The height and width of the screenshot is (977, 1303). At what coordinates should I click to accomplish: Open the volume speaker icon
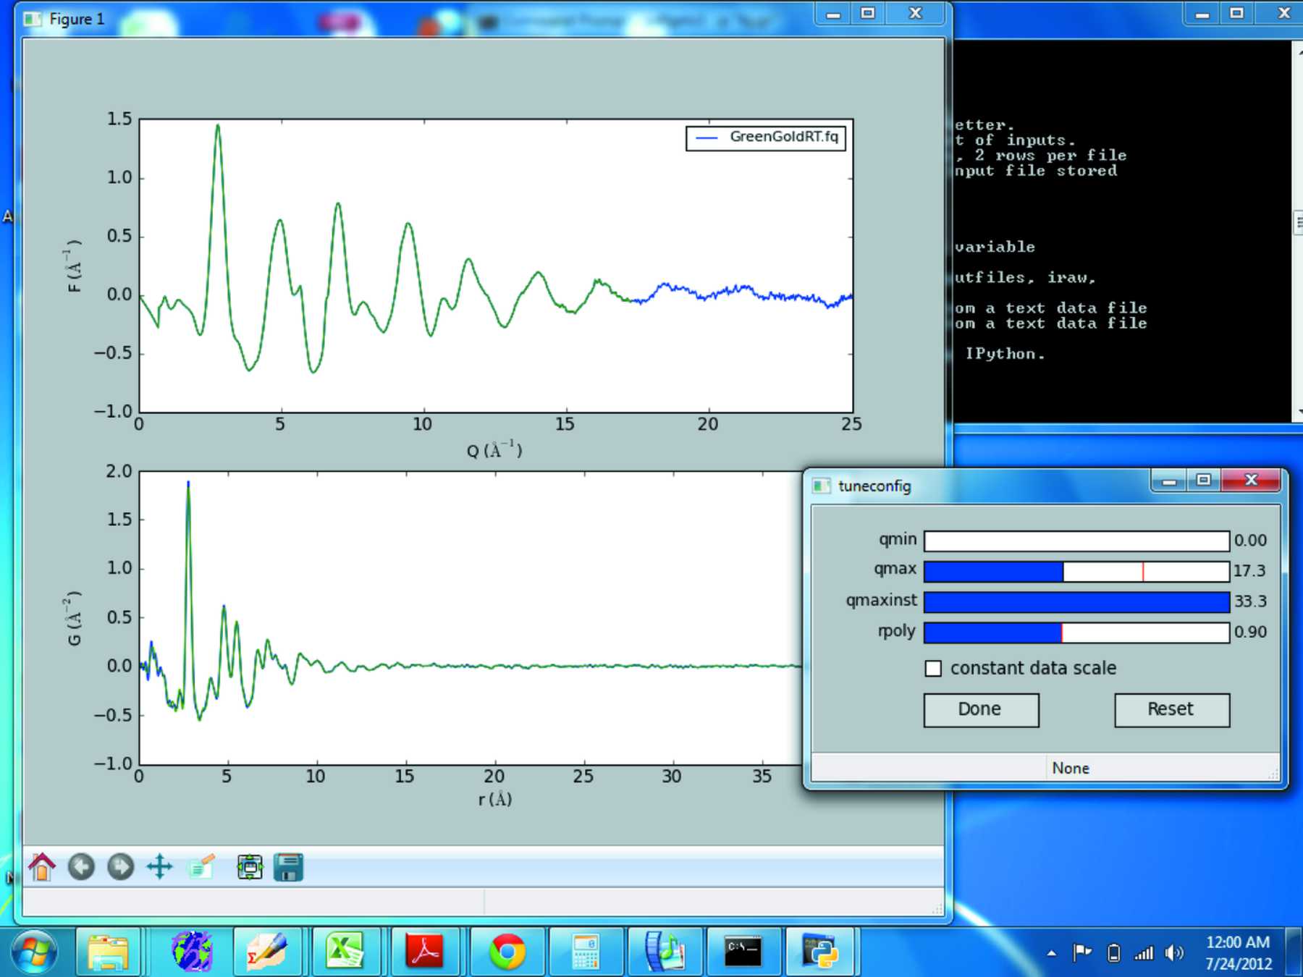click(x=1173, y=952)
